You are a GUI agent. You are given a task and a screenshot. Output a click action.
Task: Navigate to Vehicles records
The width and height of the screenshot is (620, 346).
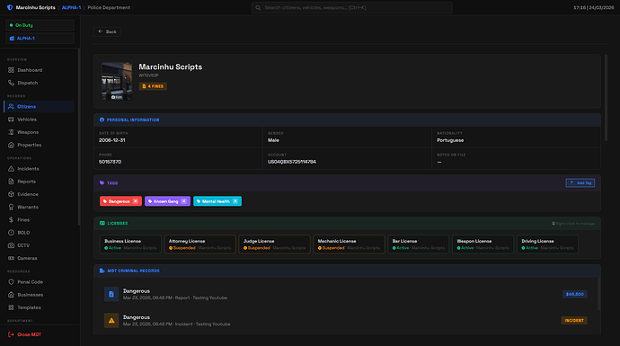click(x=40, y=120)
